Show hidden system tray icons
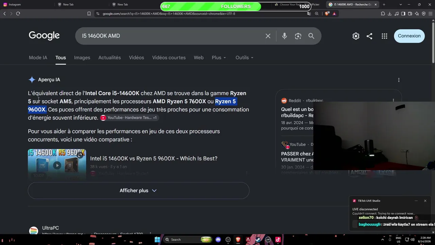The height and width of the screenshot is (245, 435). coord(383,240)
